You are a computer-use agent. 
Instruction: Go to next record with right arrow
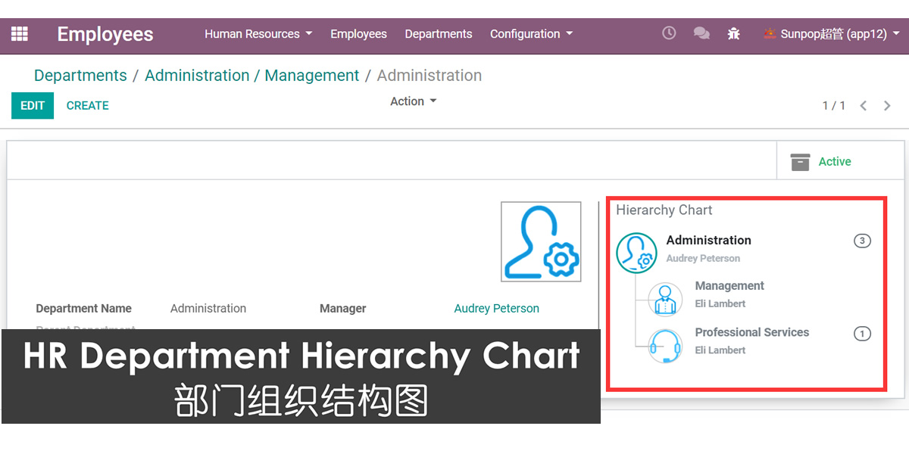(887, 106)
